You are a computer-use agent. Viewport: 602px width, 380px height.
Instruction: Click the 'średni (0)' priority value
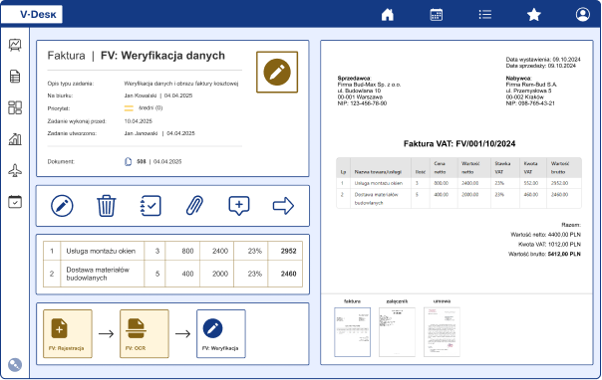150,108
